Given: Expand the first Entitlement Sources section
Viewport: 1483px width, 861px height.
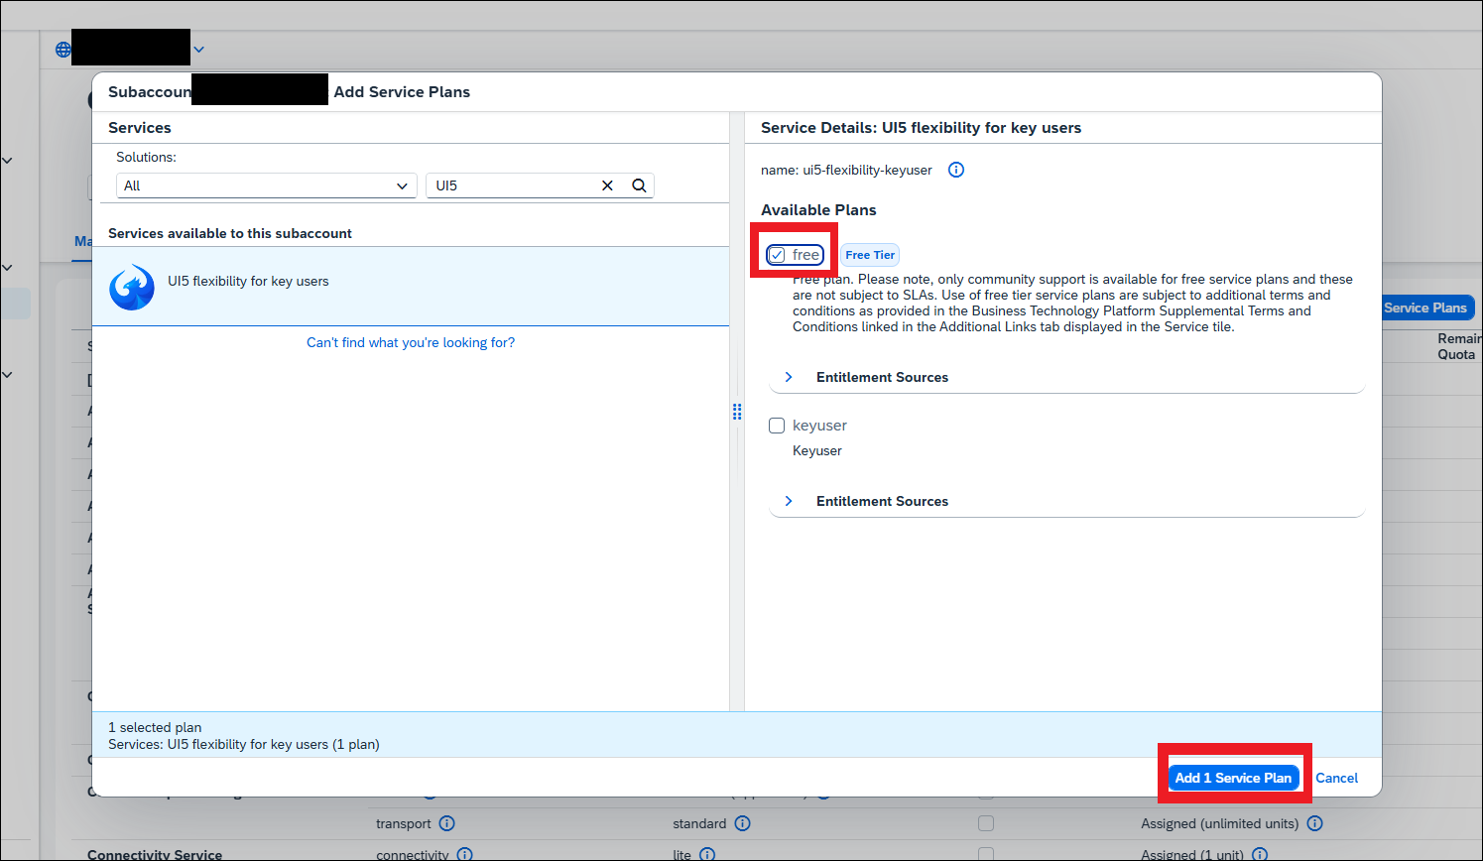Looking at the screenshot, I should tap(789, 377).
